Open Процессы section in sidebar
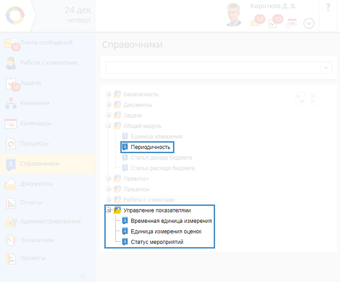 pos(47,144)
